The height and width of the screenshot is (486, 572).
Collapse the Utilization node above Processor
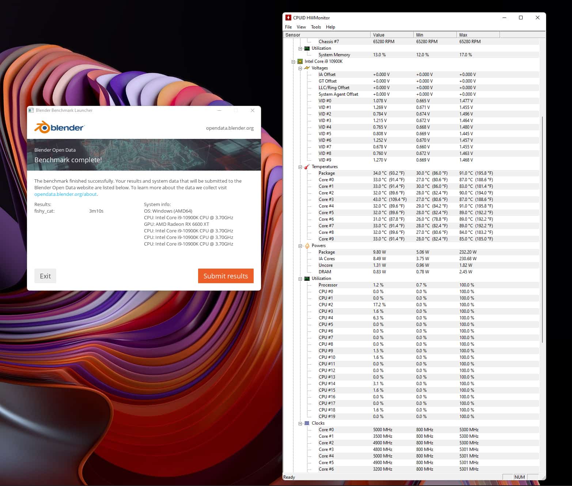300,279
